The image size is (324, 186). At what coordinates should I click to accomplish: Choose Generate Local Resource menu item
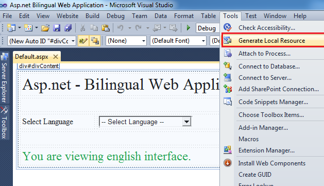point(272,41)
